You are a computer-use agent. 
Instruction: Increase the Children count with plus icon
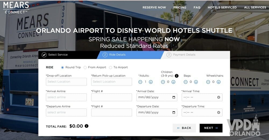174,82
